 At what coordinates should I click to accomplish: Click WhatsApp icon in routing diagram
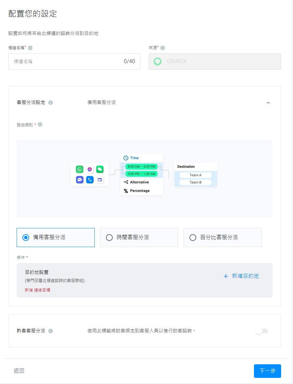point(80,169)
